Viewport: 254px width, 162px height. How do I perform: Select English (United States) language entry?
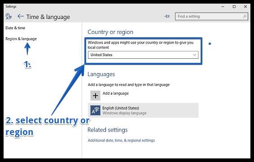click(x=143, y=110)
